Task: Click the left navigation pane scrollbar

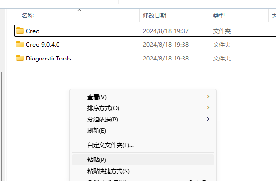Action: [x=1, y=126]
